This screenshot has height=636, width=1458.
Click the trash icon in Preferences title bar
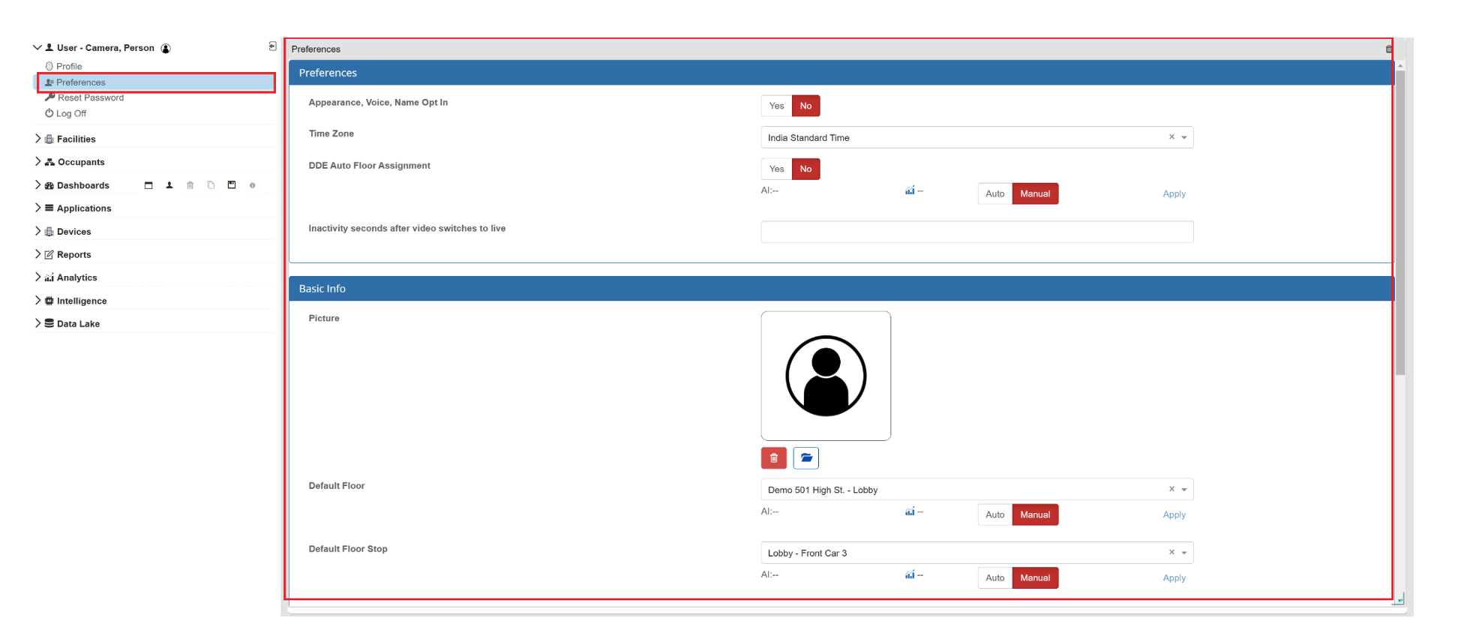1388,49
